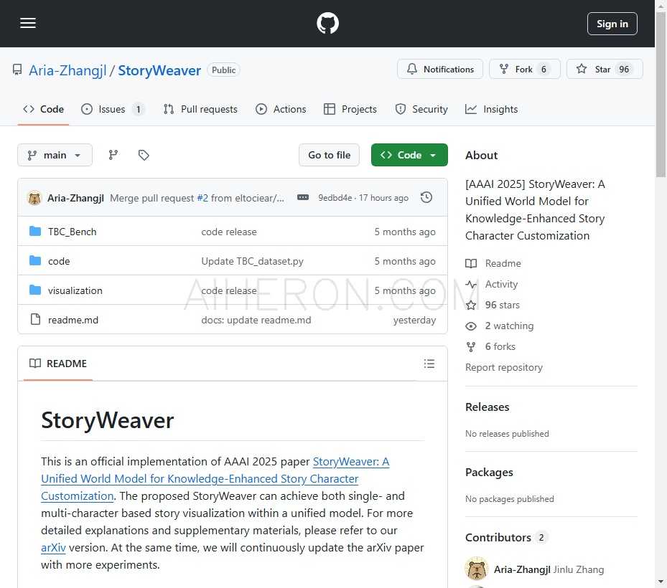The height and width of the screenshot is (588, 667).
Task: Click the Notifications bell button
Action: click(440, 70)
